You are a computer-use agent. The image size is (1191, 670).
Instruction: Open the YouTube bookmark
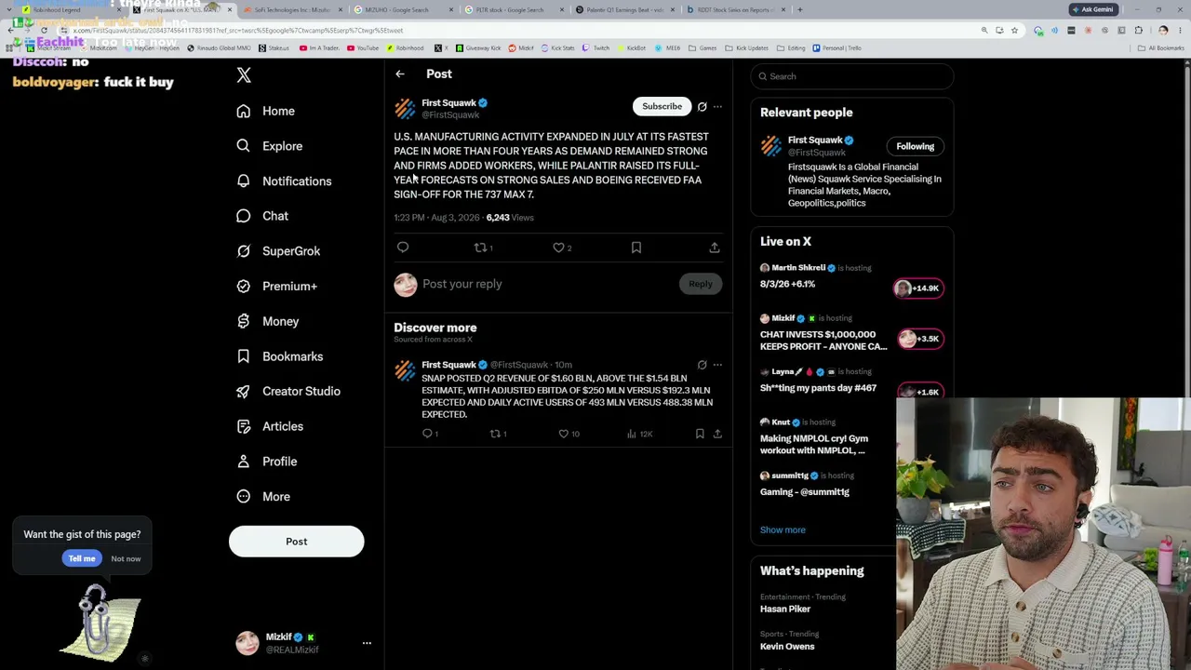click(364, 48)
